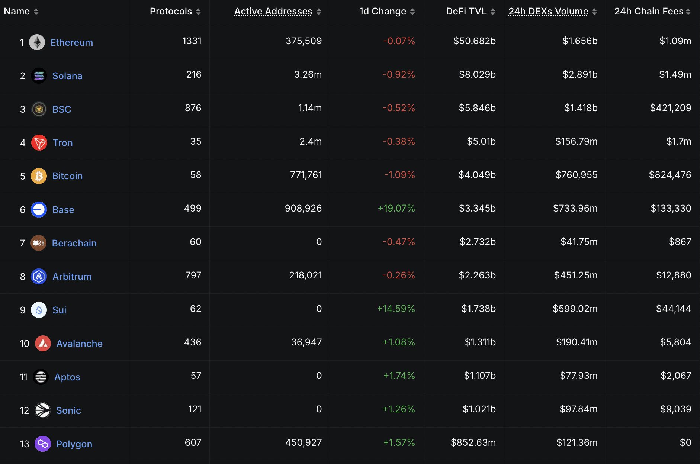Click the Ethereum logo icon
This screenshot has height=464, width=700.
pyautogui.click(x=37, y=42)
